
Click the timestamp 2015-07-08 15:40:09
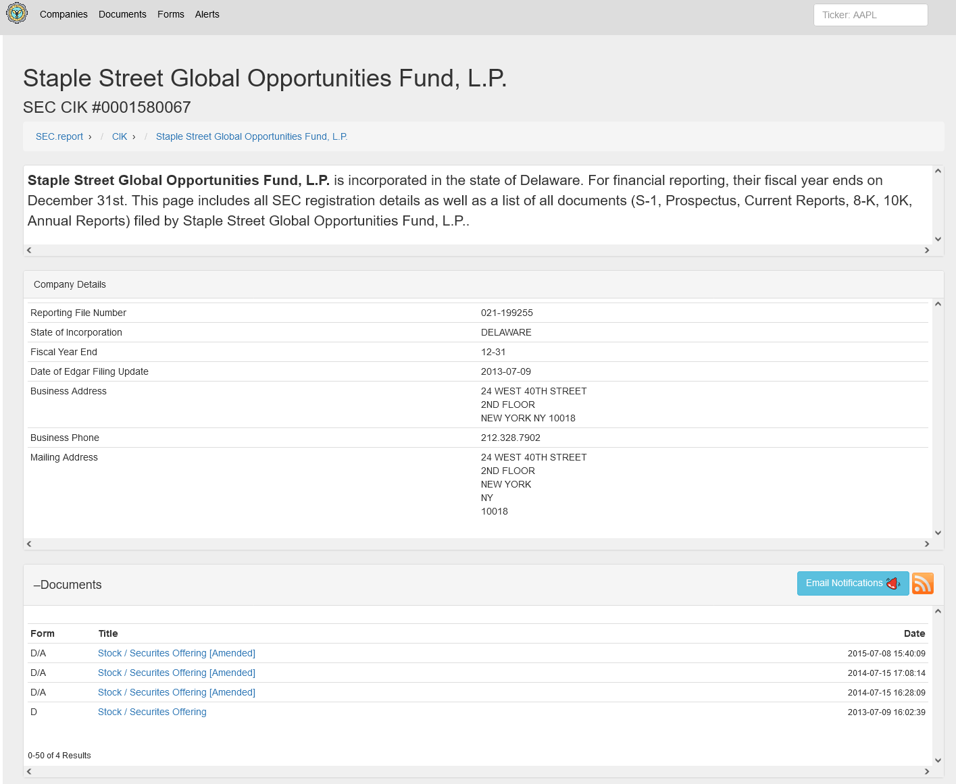(x=886, y=653)
